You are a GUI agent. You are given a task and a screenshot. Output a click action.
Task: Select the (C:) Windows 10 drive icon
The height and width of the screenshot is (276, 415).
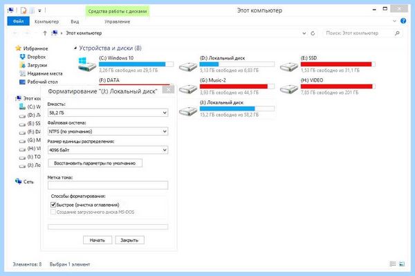point(87,64)
